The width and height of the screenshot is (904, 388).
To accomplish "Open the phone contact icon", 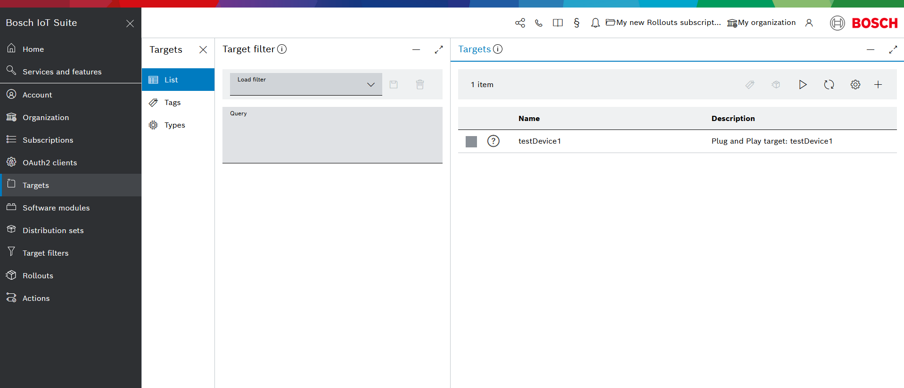I will pyautogui.click(x=539, y=23).
